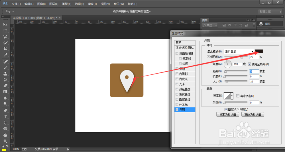The image size is (285, 152).
Task: Open the 文件(F) menu
Action: click(x=16, y=4)
